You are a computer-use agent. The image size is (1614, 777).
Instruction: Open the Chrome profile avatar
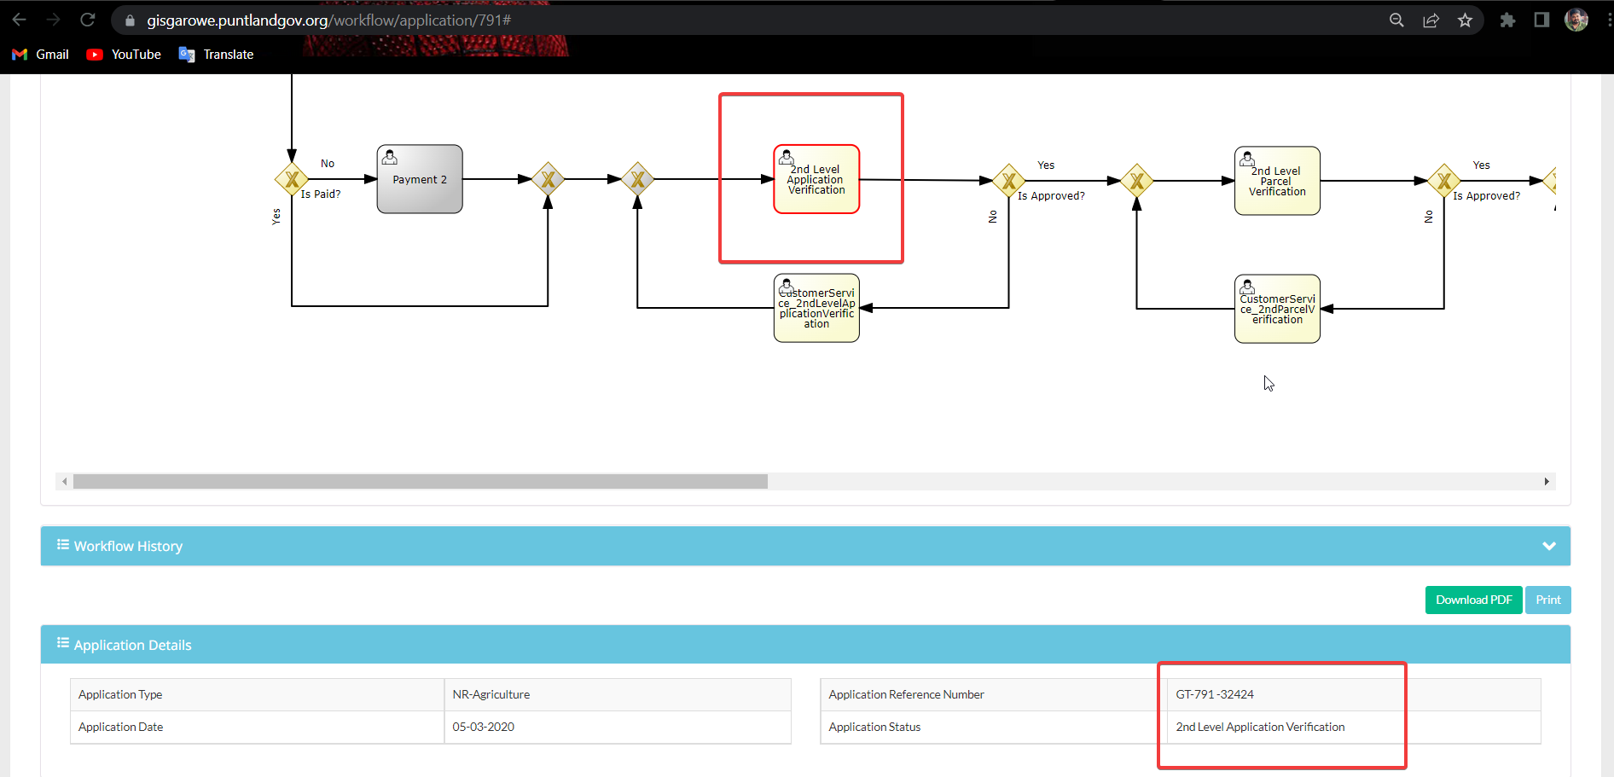pos(1576,20)
